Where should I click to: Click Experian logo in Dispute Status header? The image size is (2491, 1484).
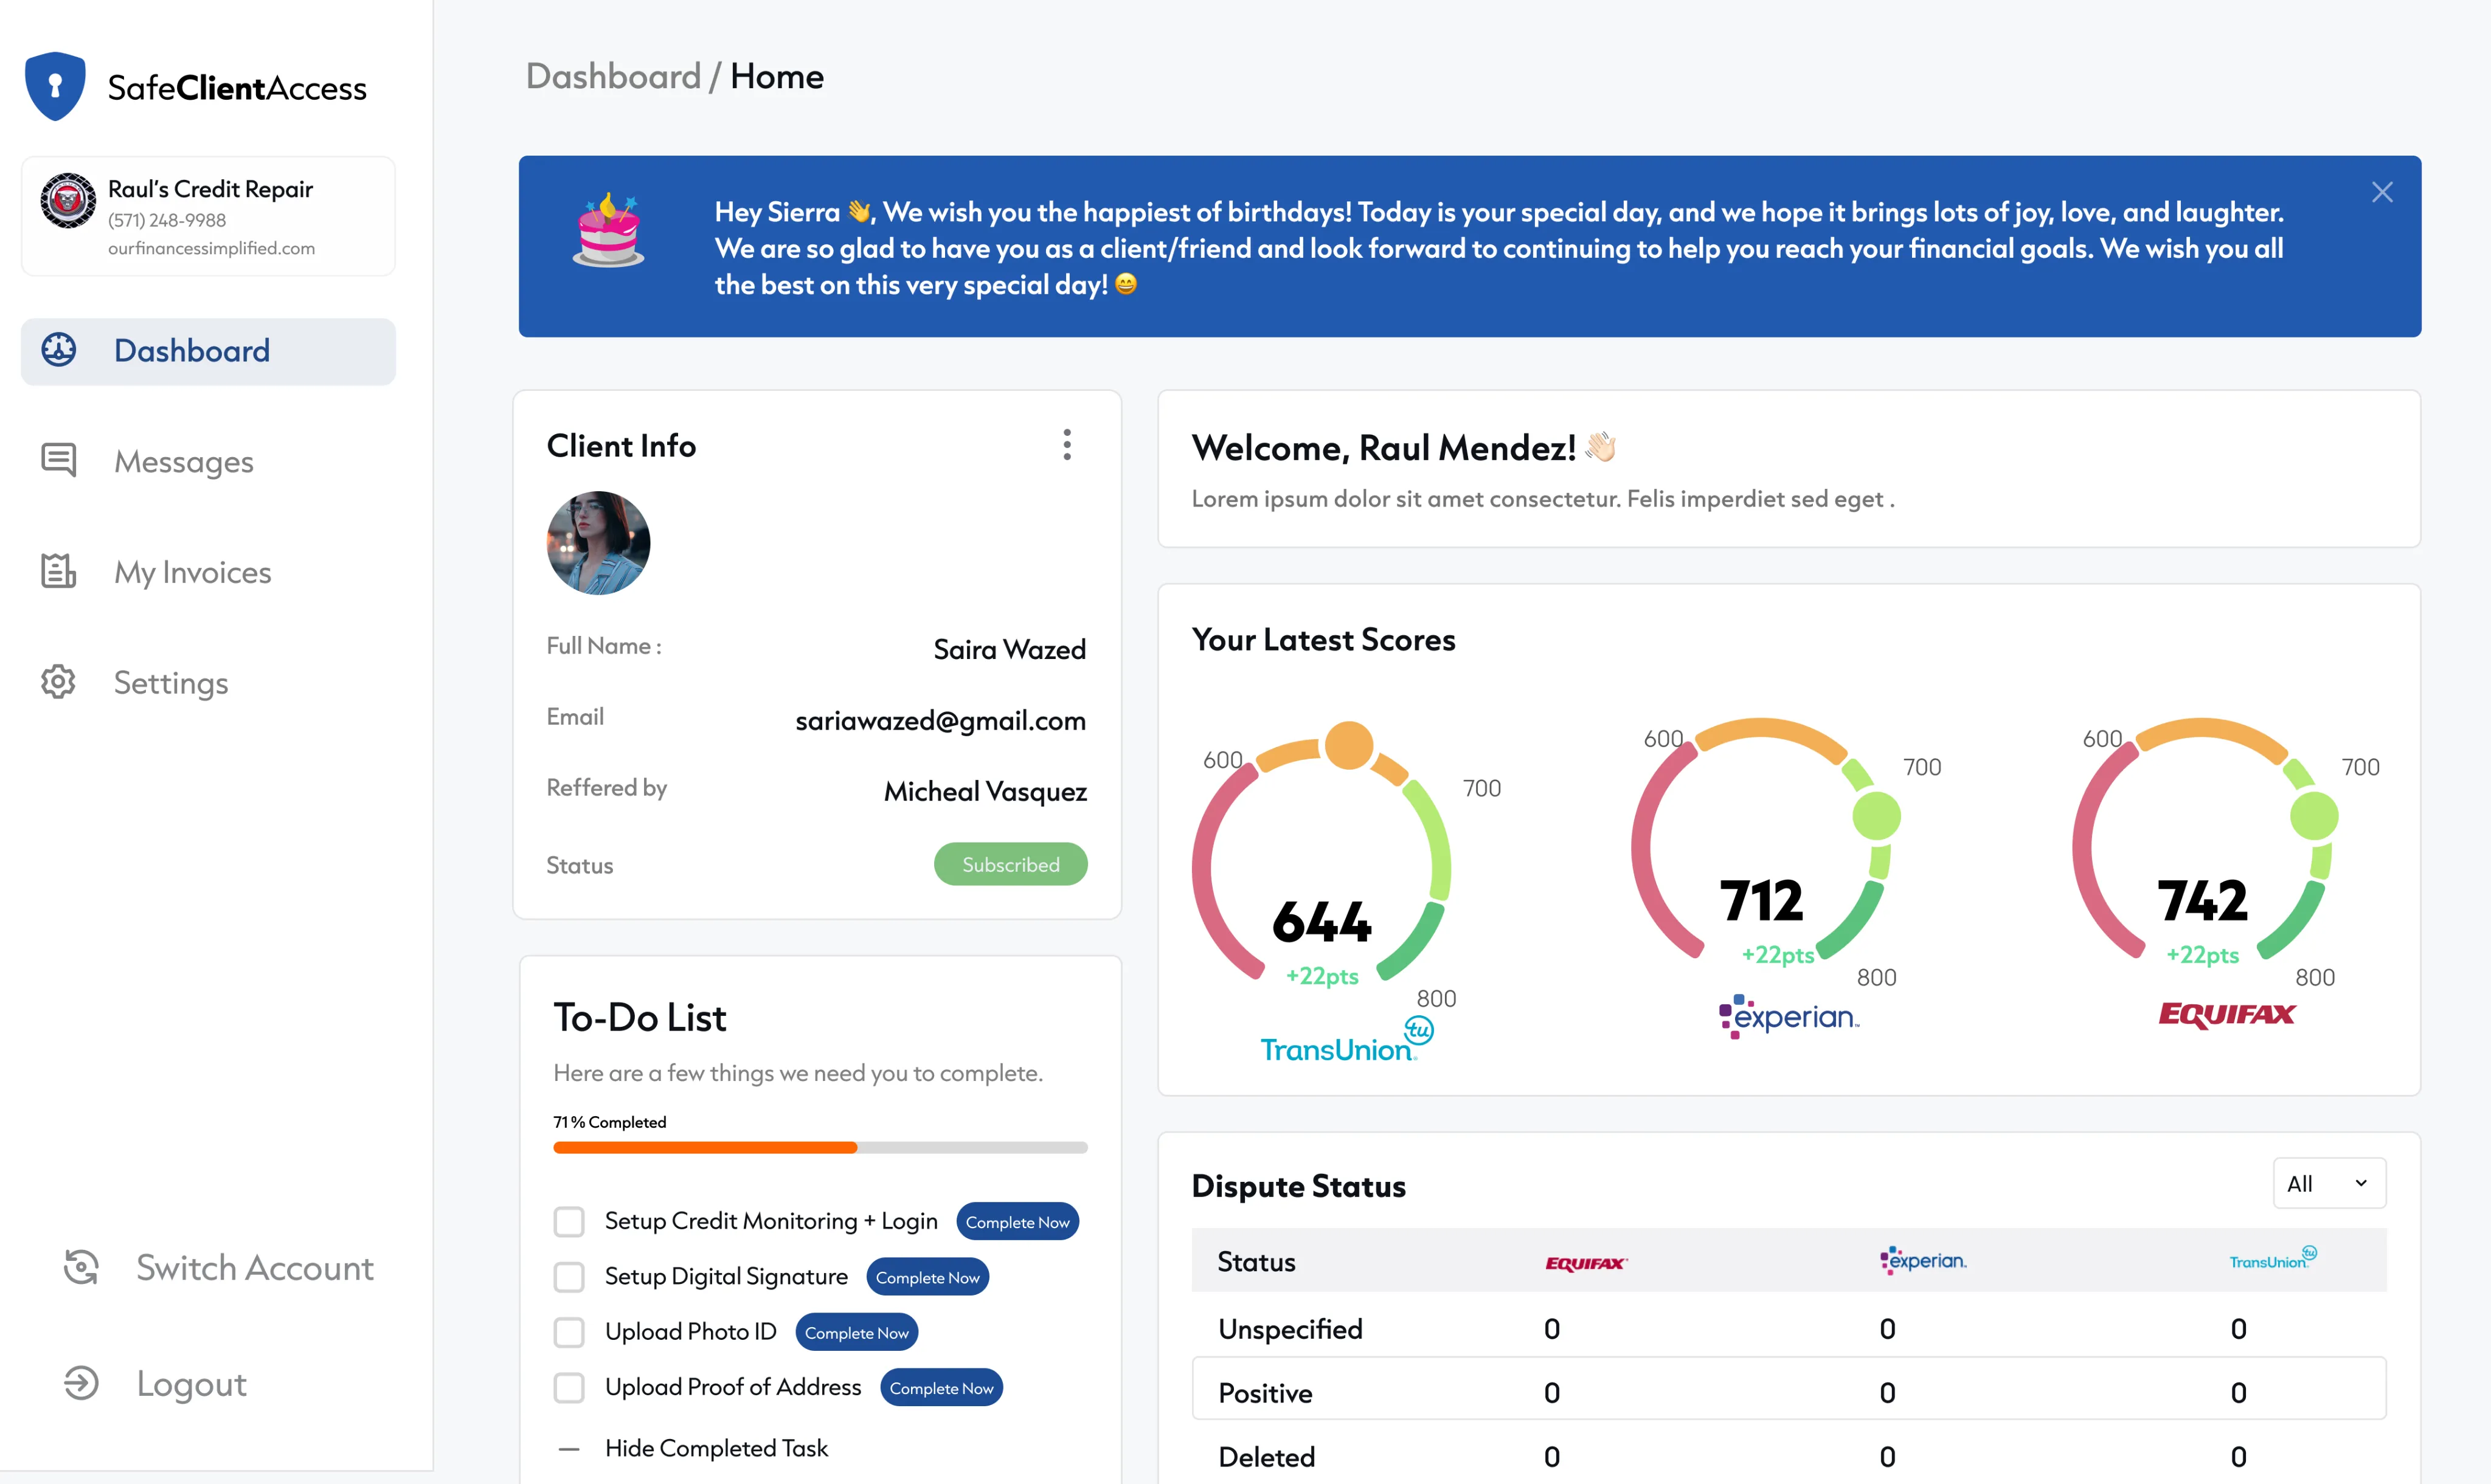coord(1923,1261)
